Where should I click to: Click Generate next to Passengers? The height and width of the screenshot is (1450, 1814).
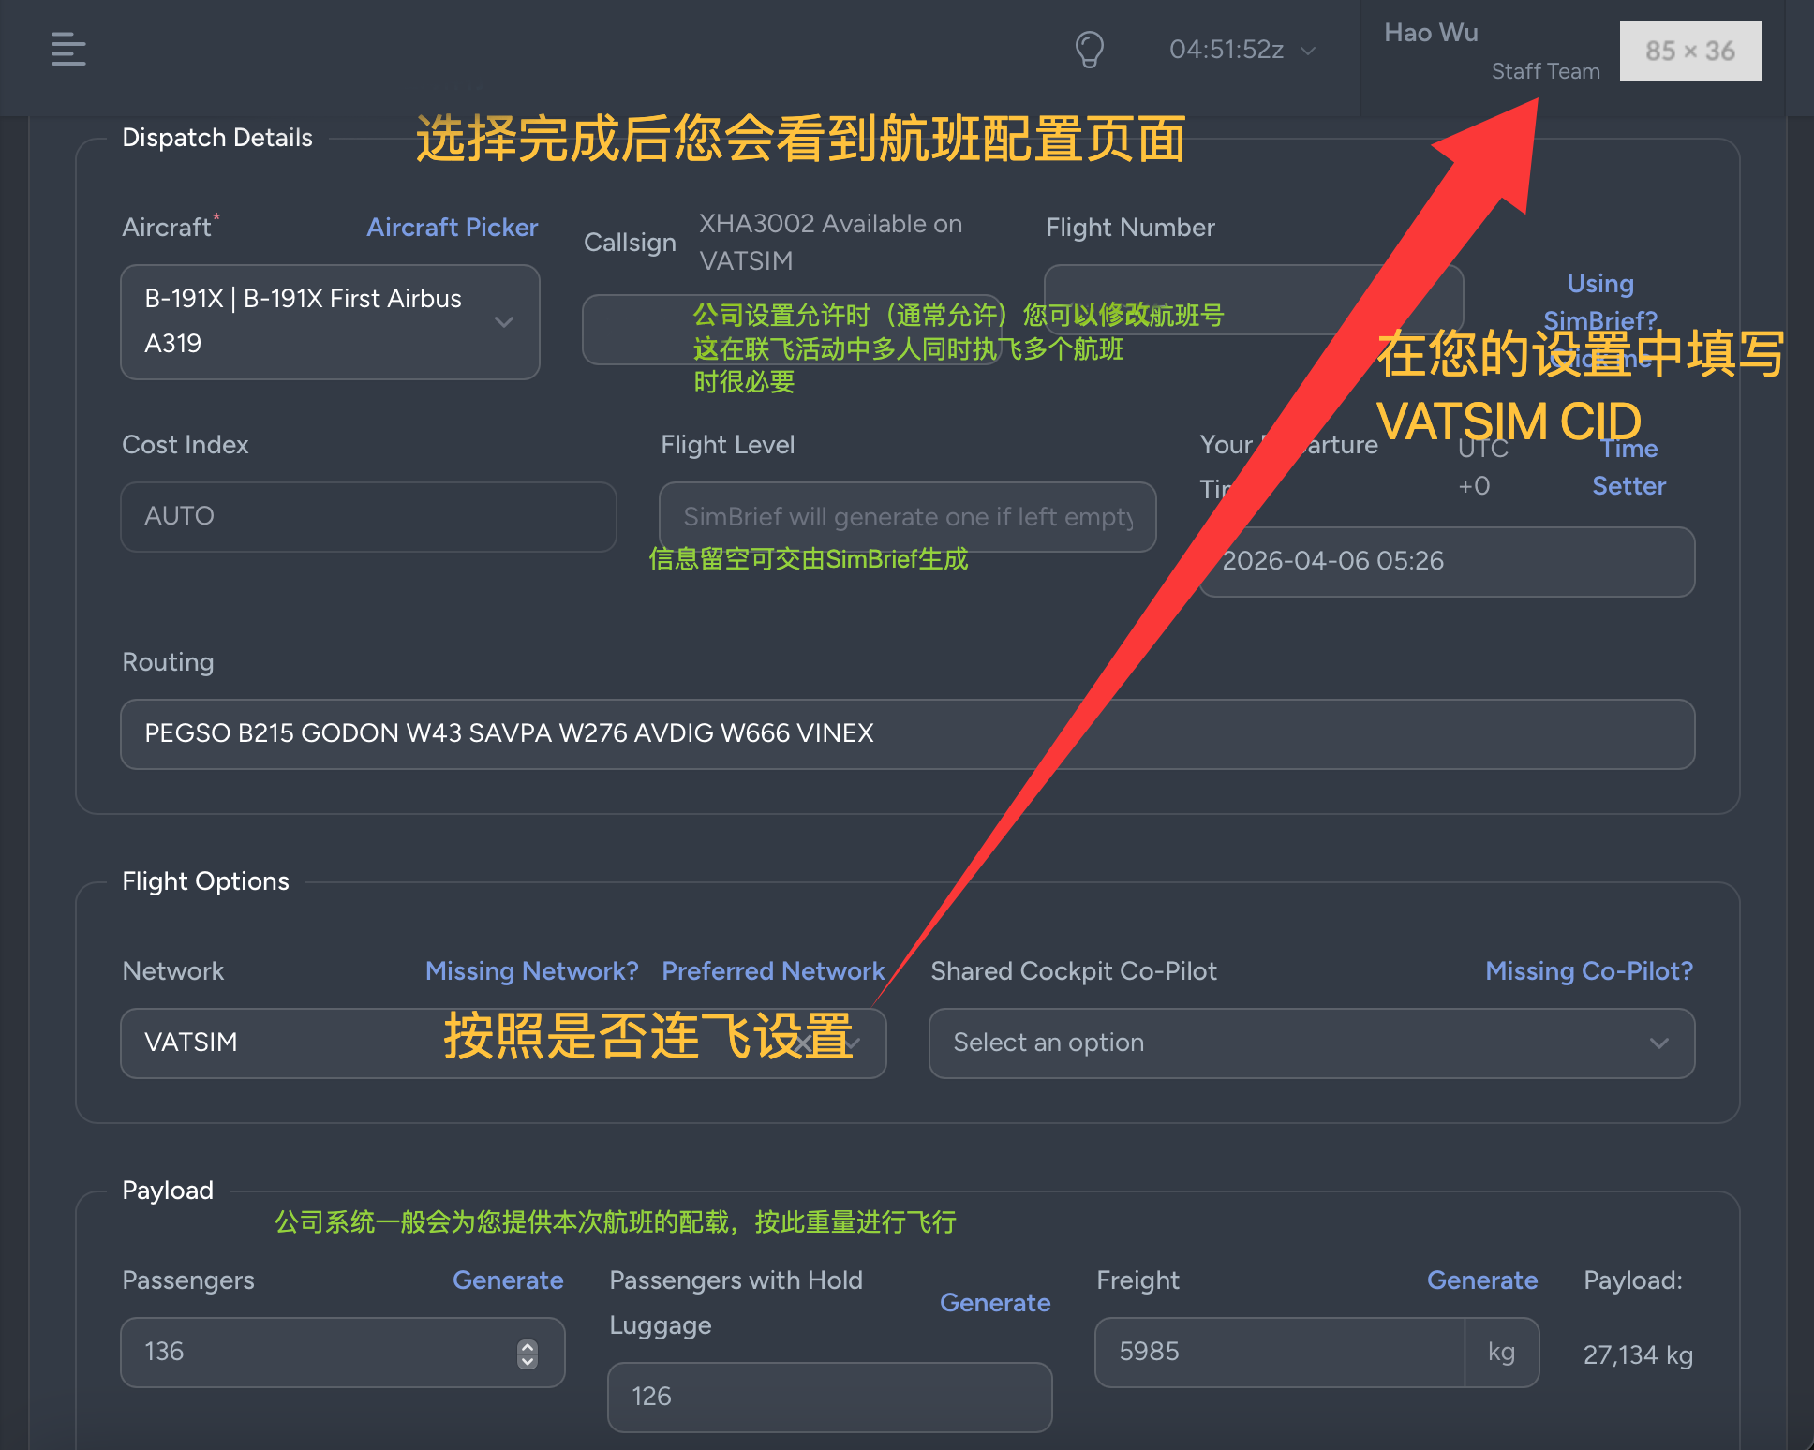(x=508, y=1280)
